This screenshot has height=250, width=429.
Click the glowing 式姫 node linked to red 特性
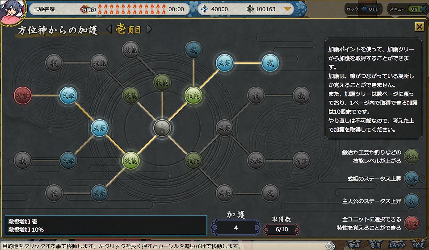pyautogui.click(x=68, y=95)
